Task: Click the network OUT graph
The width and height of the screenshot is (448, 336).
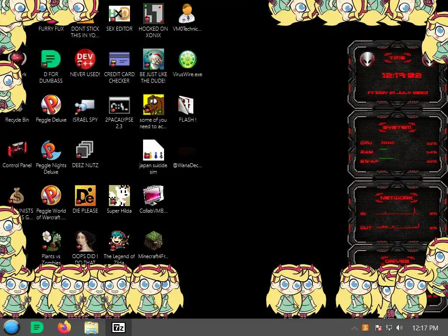Action: click(x=397, y=226)
